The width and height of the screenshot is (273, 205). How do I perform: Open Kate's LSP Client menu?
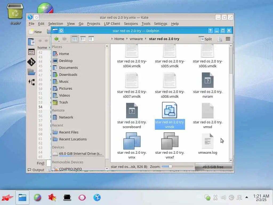tap(112, 23)
